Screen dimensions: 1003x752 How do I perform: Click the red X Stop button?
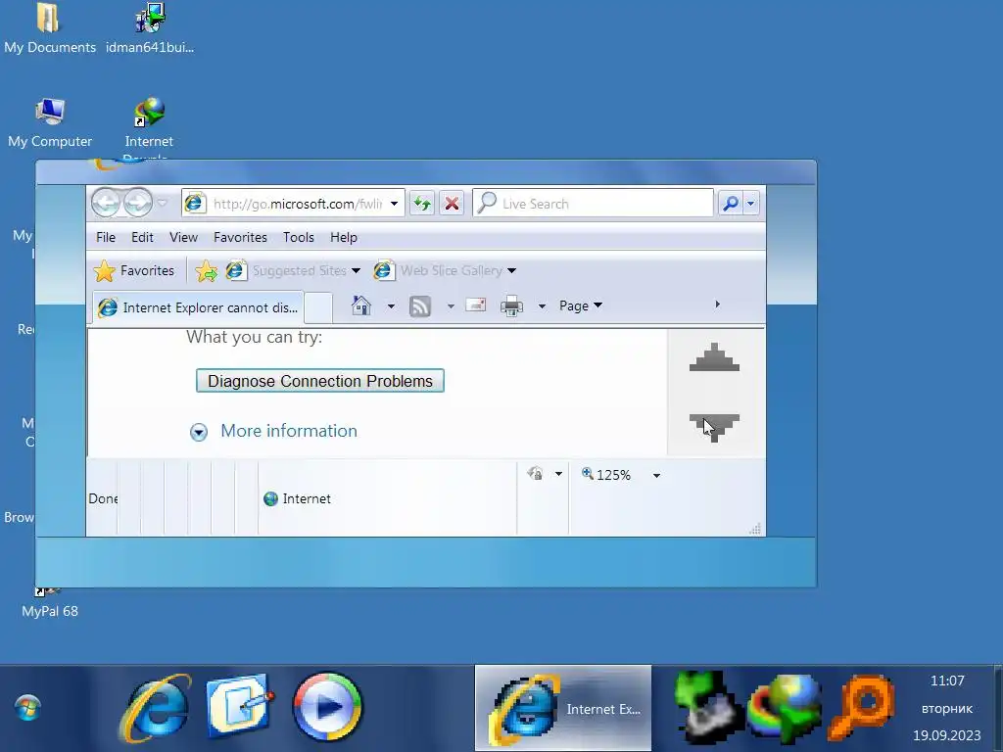tap(452, 204)
